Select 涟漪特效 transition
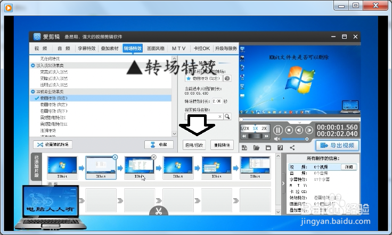This screenshot has width=392, height=235. [x=48, y=130]
